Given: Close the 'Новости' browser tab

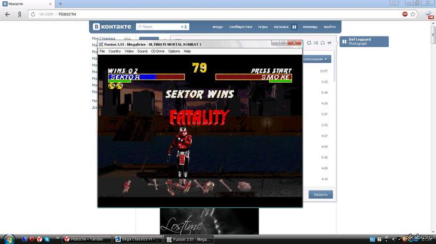Looking at the screenshot, I should [x=50, y=4].
